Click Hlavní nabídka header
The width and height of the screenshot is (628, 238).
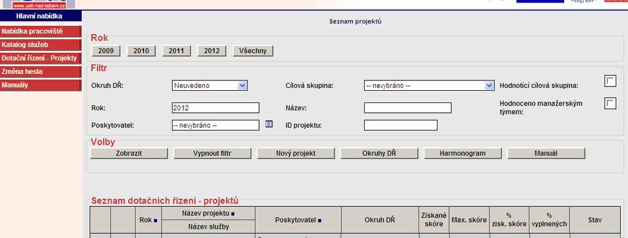pos(41,17)
